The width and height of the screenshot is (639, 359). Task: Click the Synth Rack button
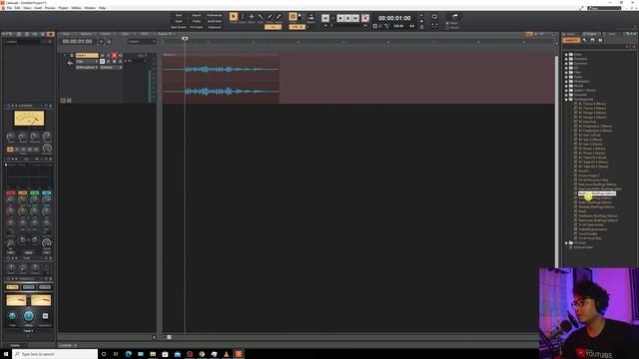click(215, 21)
